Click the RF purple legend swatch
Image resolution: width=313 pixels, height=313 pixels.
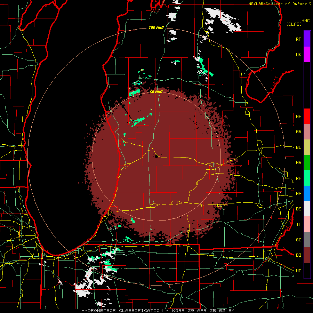point(307,39)
